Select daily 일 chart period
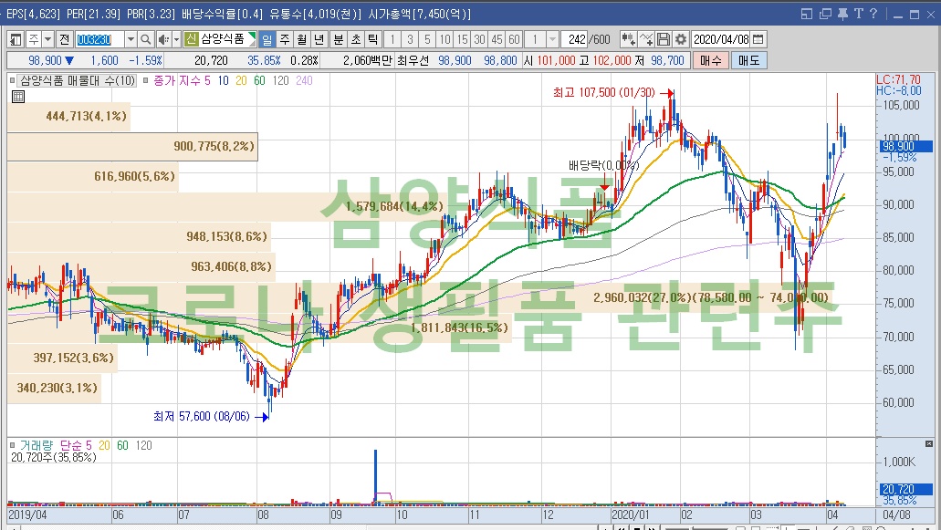 [x=267, y=39]
